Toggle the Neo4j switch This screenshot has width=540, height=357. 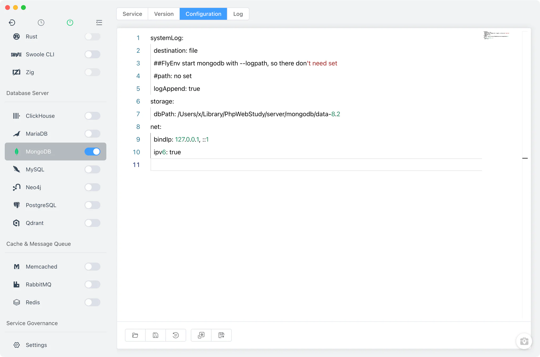[x=92, y=187]
